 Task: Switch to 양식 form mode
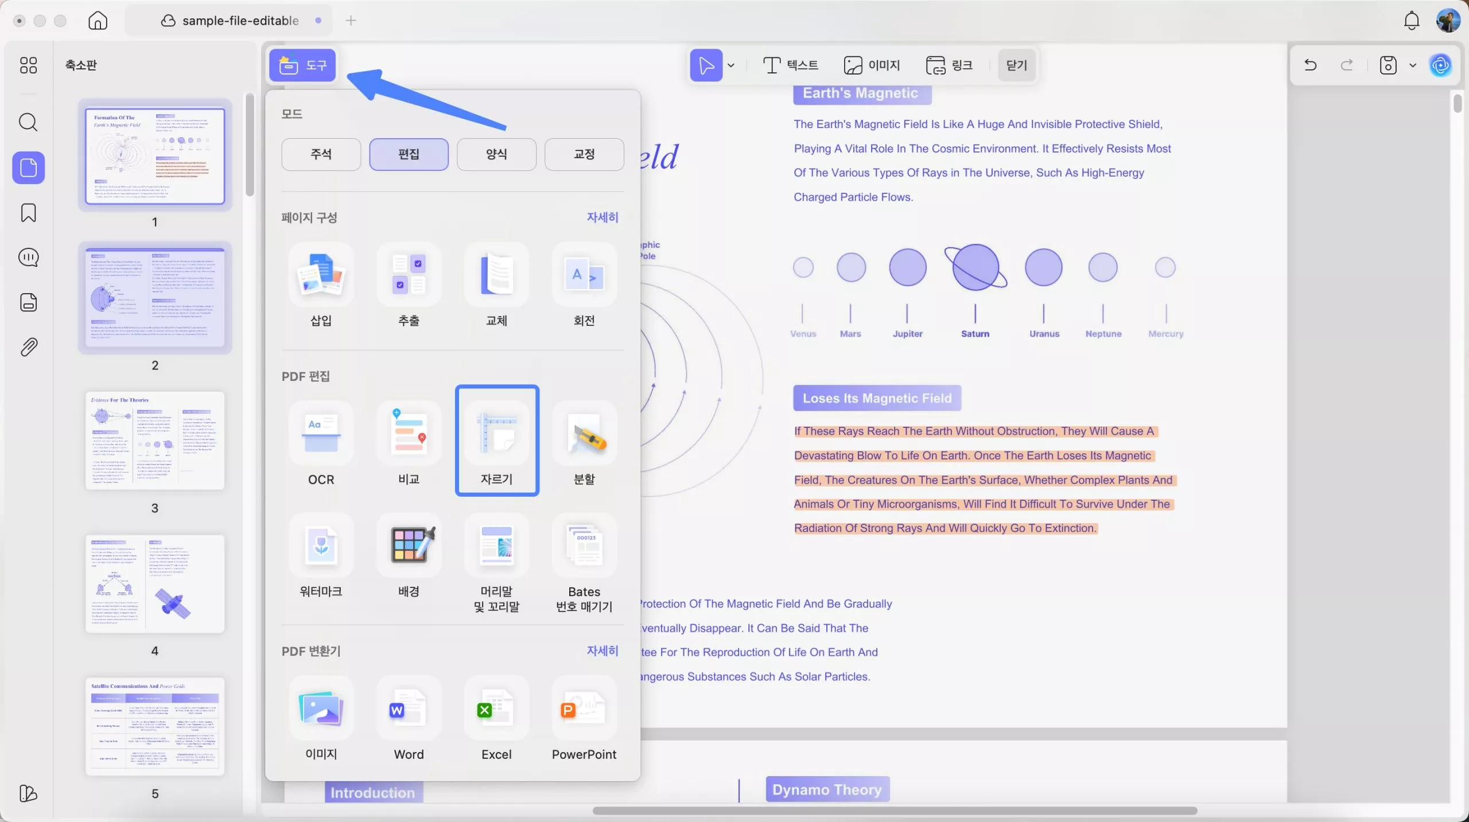coord(496,154)
